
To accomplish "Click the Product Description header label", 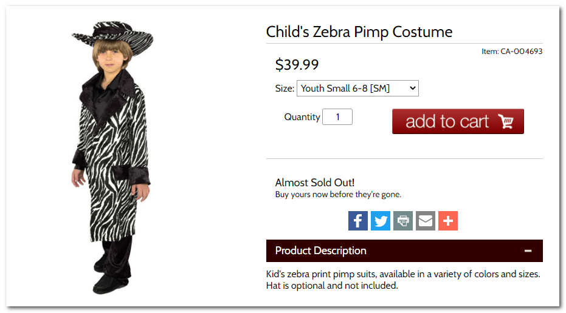I will 320,251.
